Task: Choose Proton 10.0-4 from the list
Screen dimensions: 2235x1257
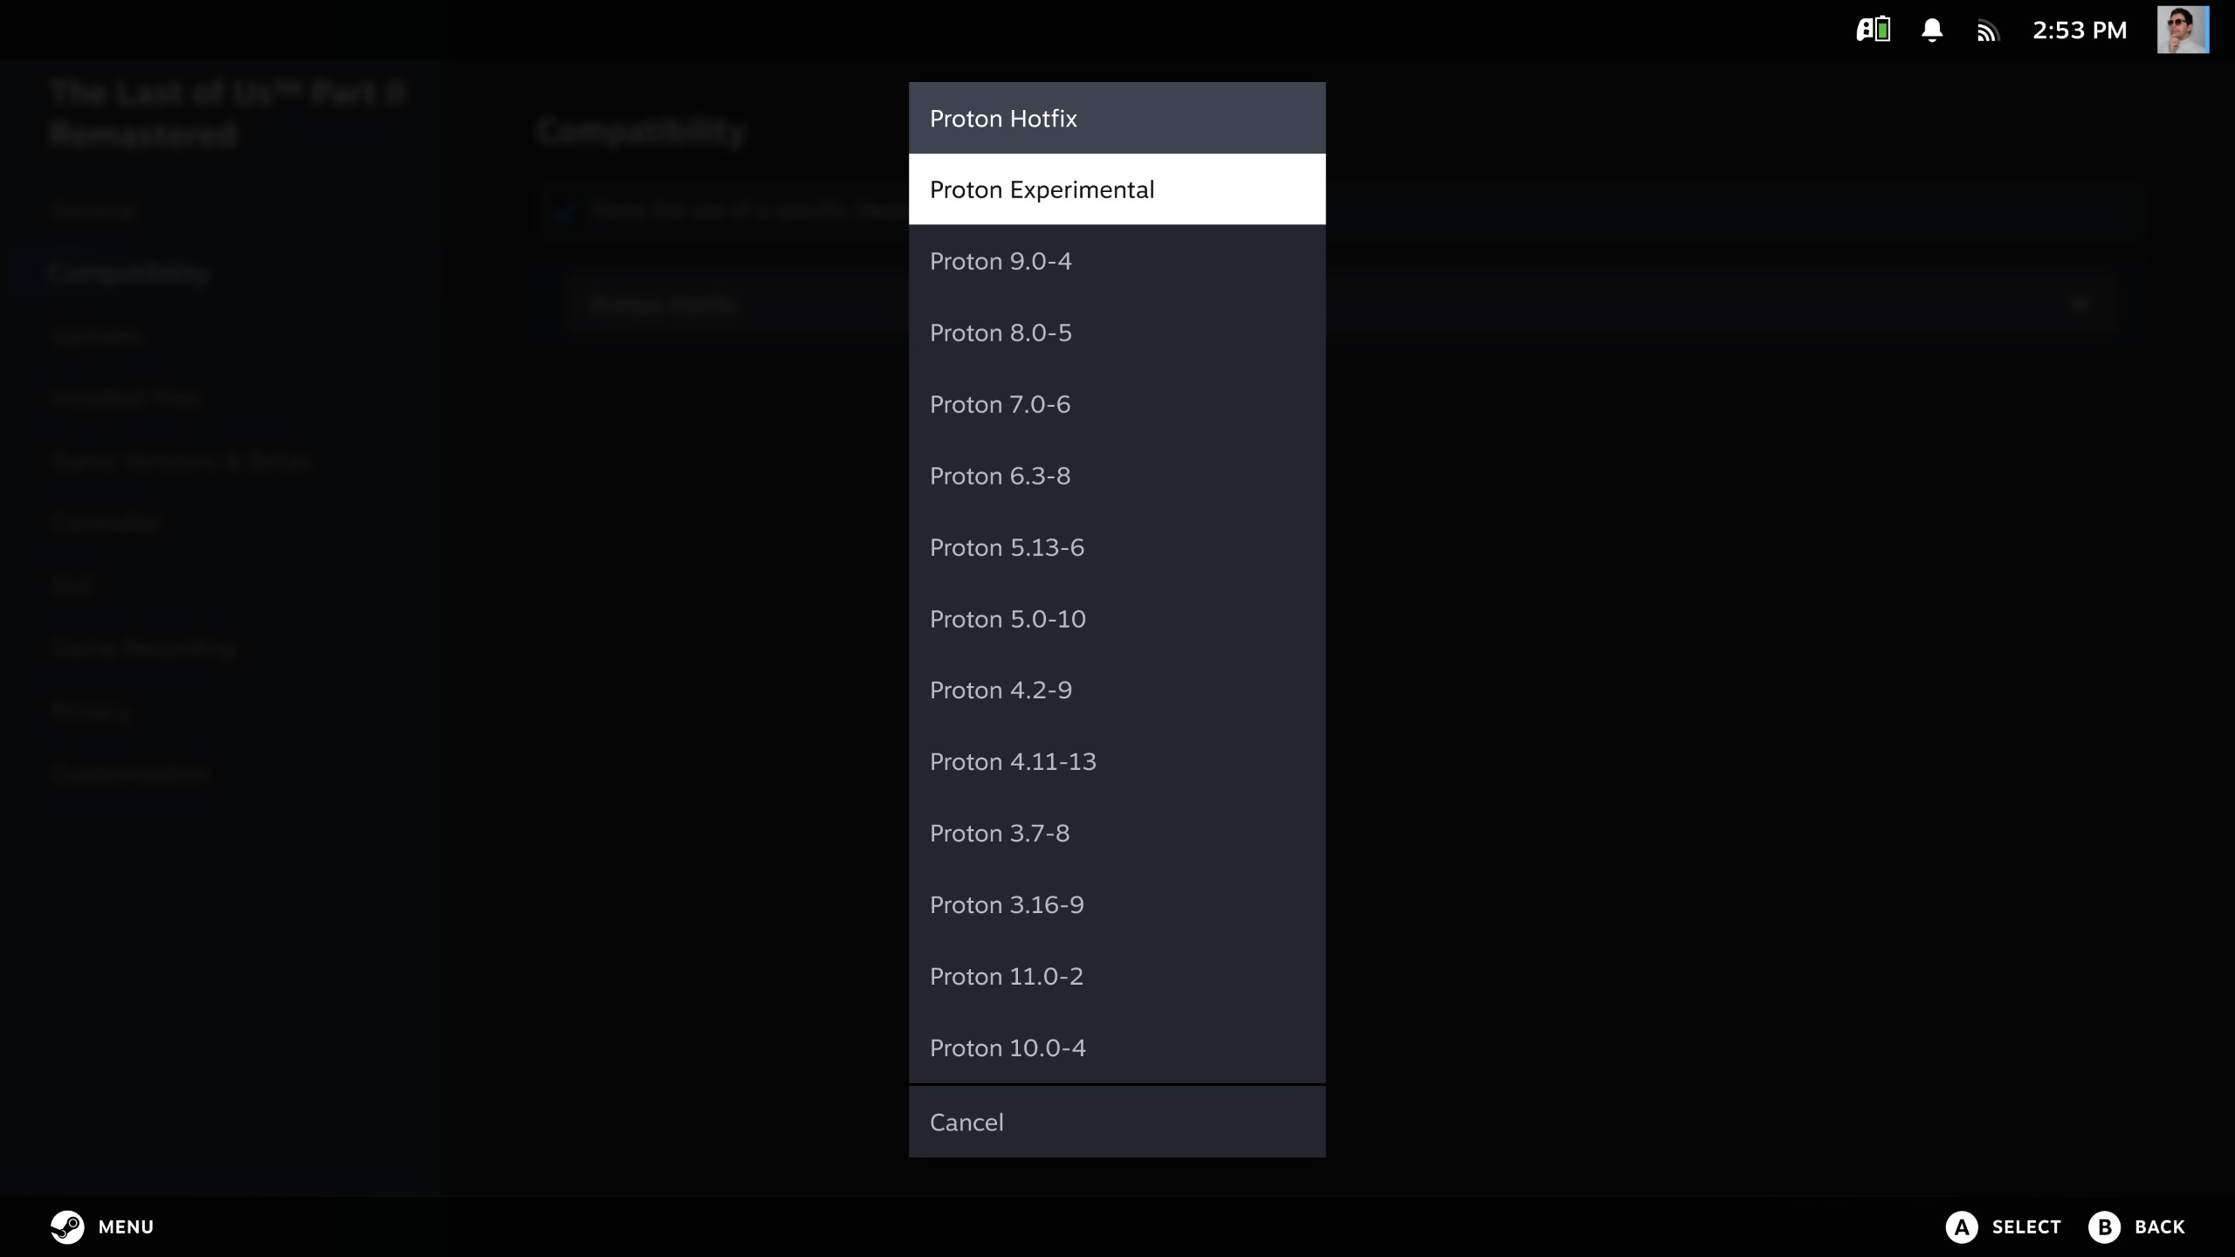Action: click(x=1117, y=1047)
